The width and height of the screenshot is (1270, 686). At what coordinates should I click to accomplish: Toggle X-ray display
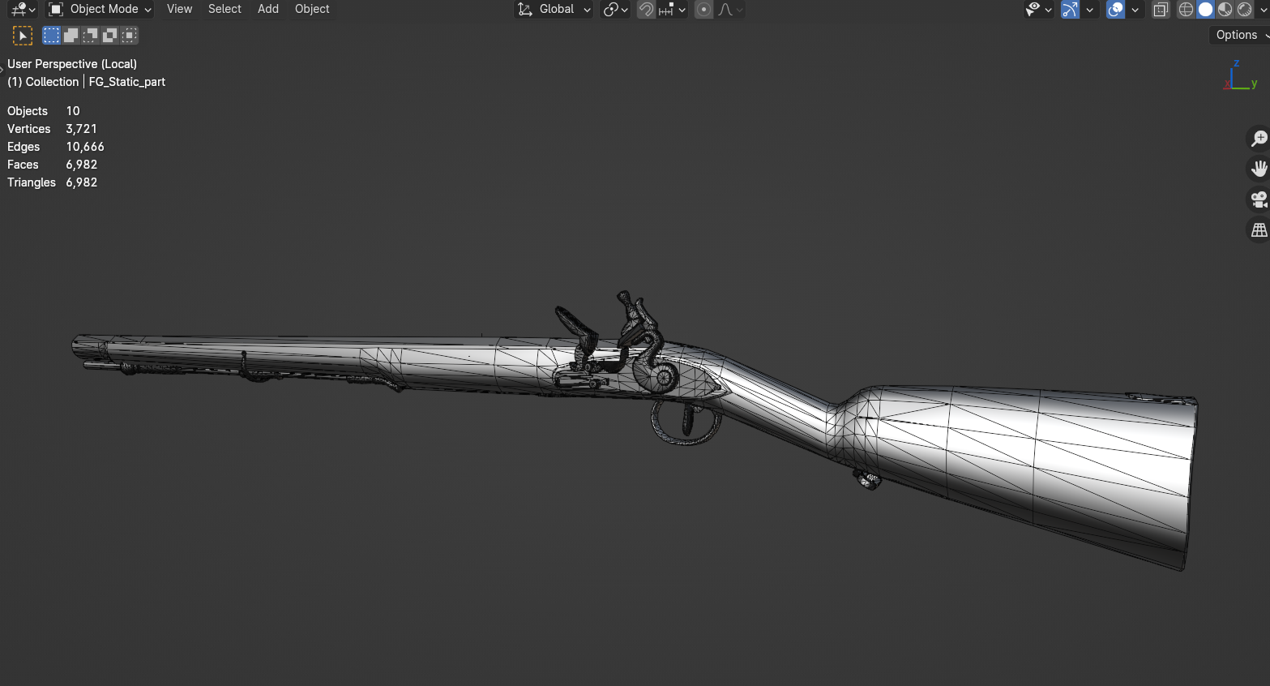(x=1161, y=10)
